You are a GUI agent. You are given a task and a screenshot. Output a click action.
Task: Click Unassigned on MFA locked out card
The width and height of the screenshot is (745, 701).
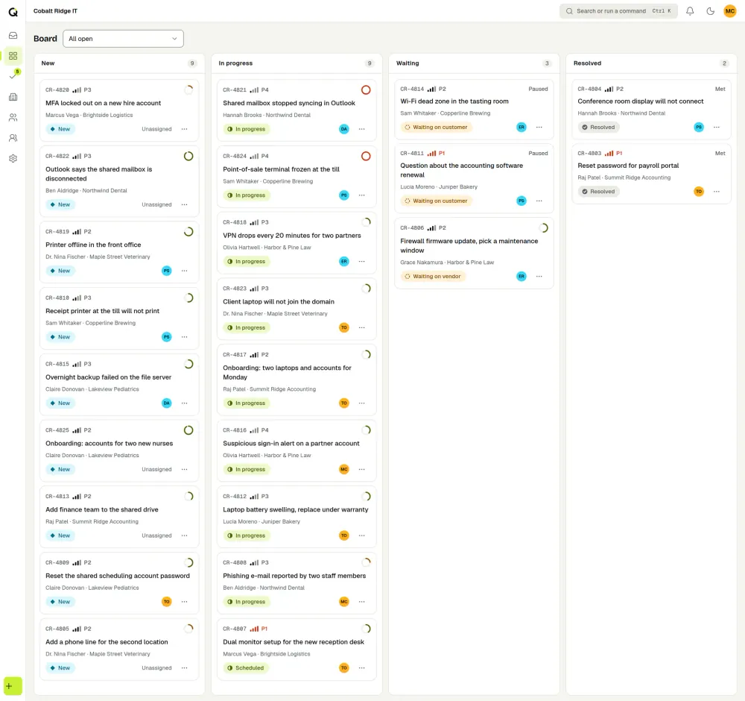click(x=156, y=129)
